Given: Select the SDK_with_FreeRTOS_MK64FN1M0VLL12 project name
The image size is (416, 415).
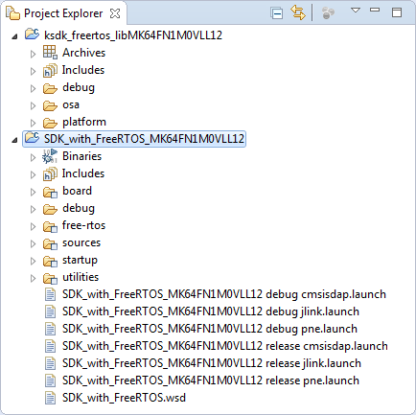Looking at the screenshot, I should (x=144, y=139).
